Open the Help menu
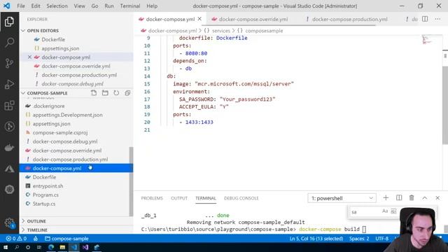448x252 pixels. (152, 6)
